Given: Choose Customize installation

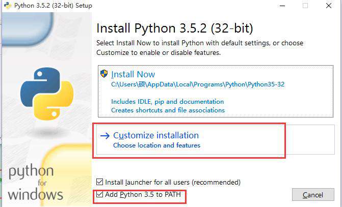Looking at the screenshot, I should 216,139.
